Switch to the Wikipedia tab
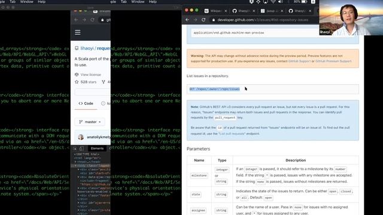 (x=216, y=11)
